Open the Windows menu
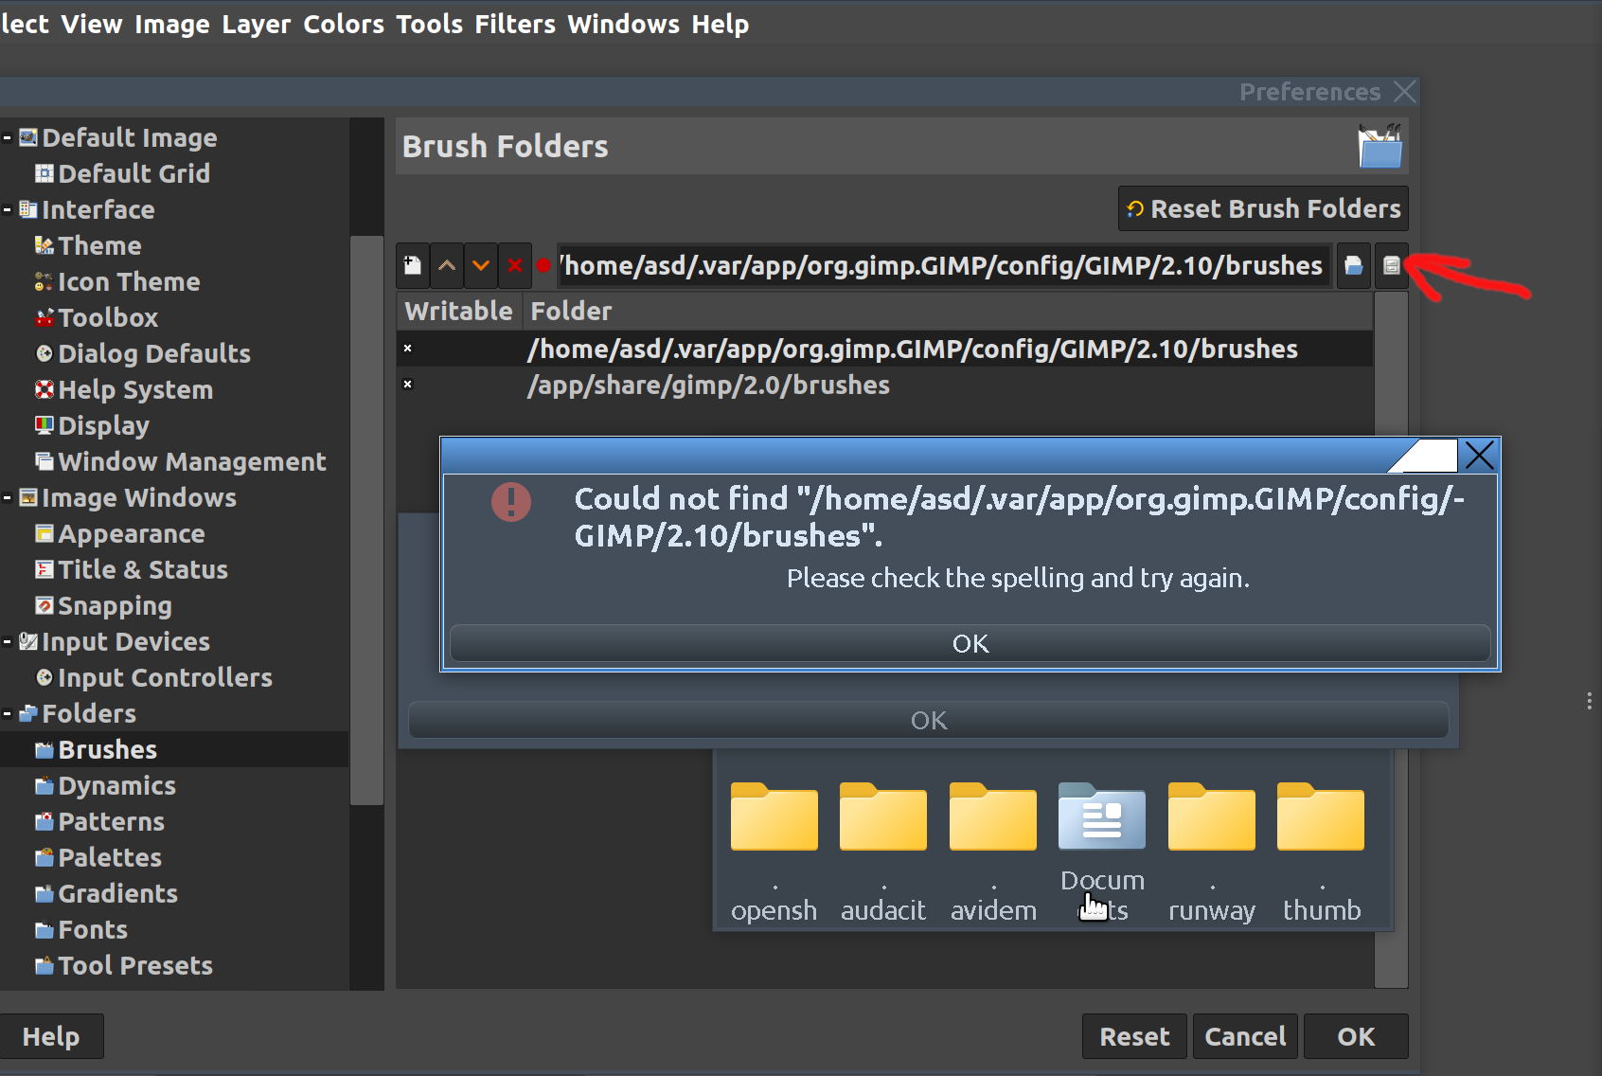Screen dimensions: 1602x1076 coord(624,24)
